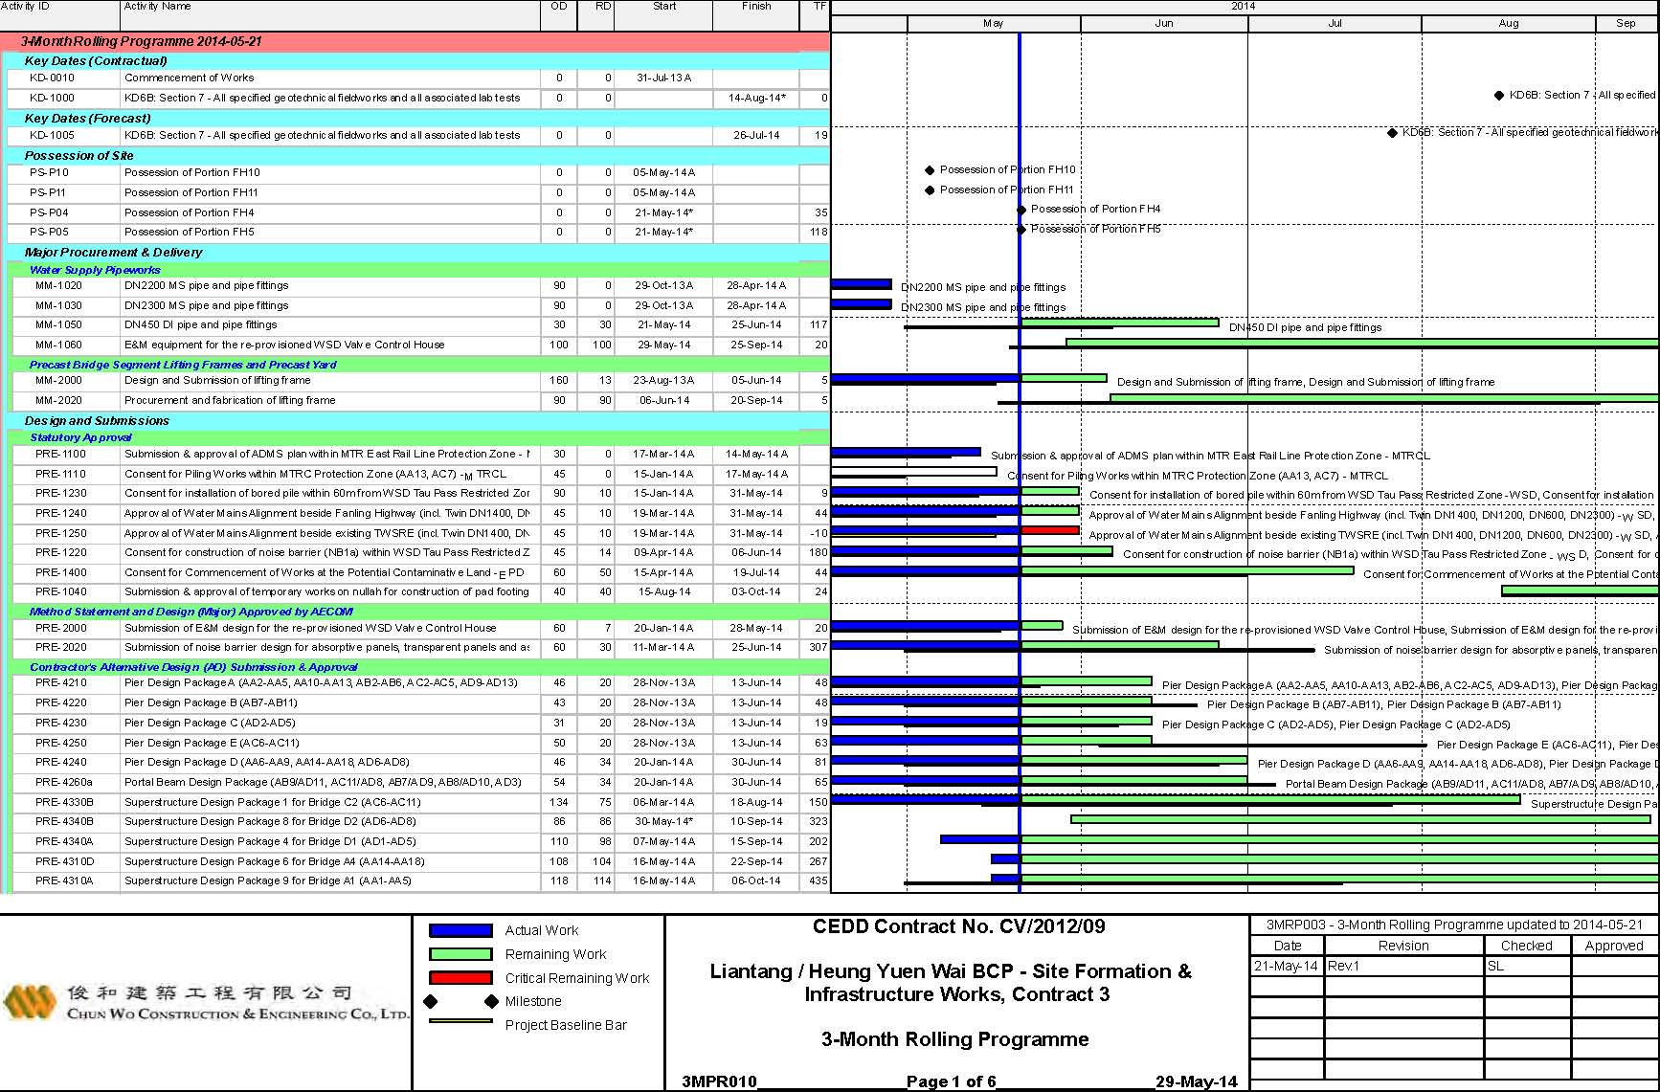Click Pier Design Package B activity name

tap(211, 702)
